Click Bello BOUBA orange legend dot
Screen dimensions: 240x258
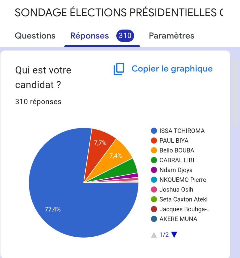tap(154, 150)
